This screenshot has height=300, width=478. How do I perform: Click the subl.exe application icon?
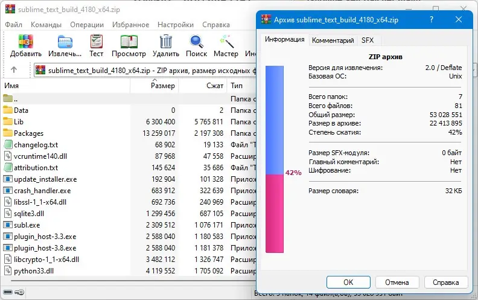point(8,225)
